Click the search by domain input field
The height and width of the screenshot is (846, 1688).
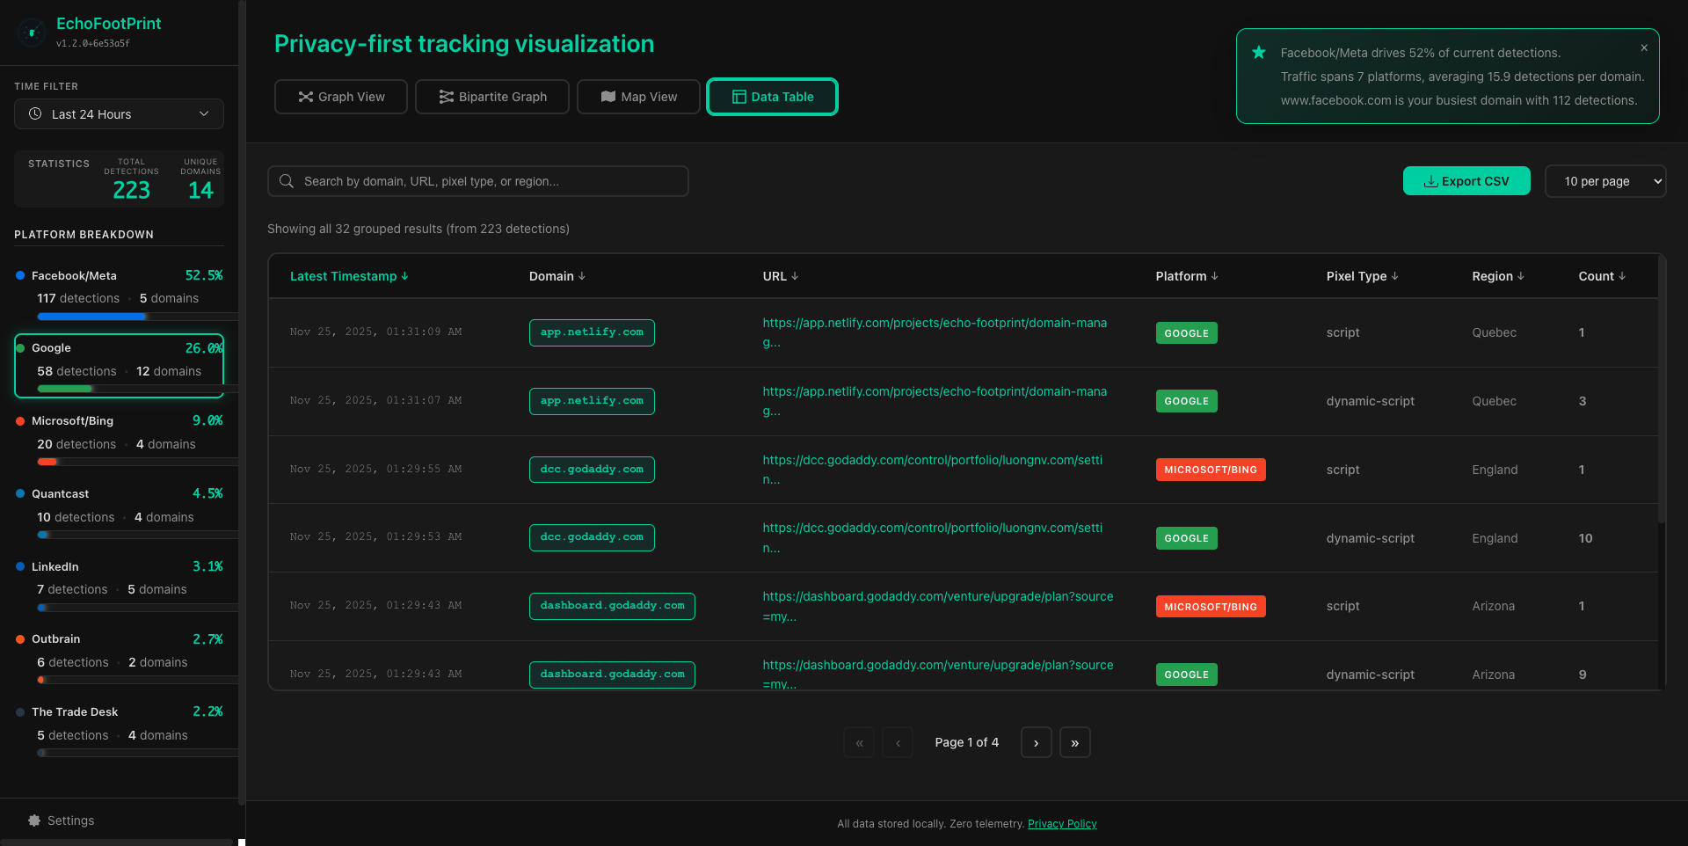pos(477,181)
